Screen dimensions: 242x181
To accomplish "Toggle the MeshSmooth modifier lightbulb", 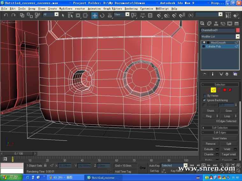I will [x=204, y=43].
